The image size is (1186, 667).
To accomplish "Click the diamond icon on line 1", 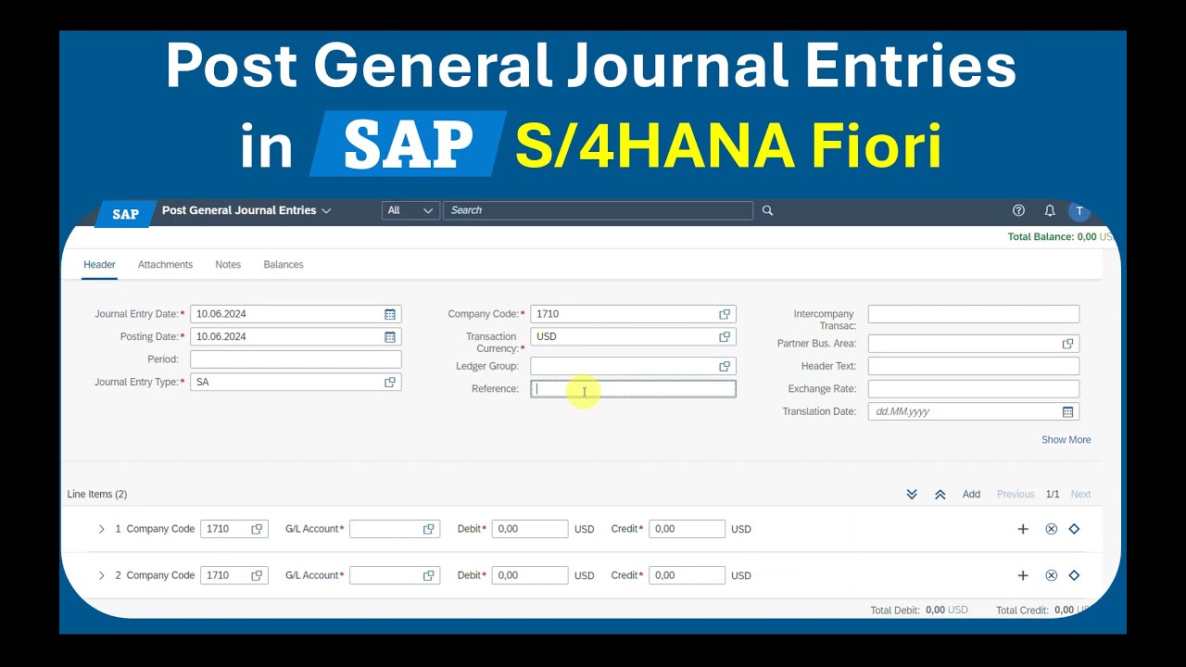I will coord(1074,529).
